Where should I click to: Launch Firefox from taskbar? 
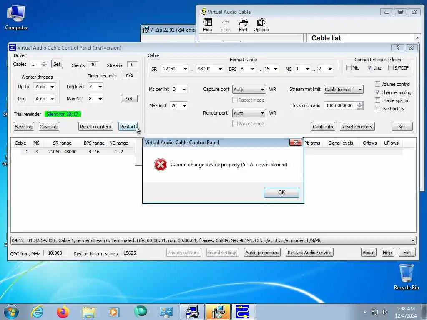tap(63, 312)
